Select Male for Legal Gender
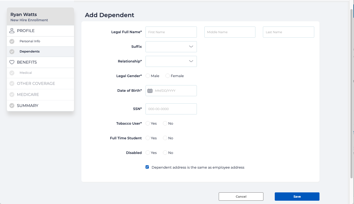354x204 pixels. (147, 75)
